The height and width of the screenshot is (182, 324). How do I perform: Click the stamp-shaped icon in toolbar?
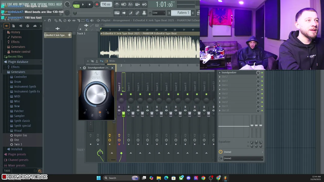point(144,13)
